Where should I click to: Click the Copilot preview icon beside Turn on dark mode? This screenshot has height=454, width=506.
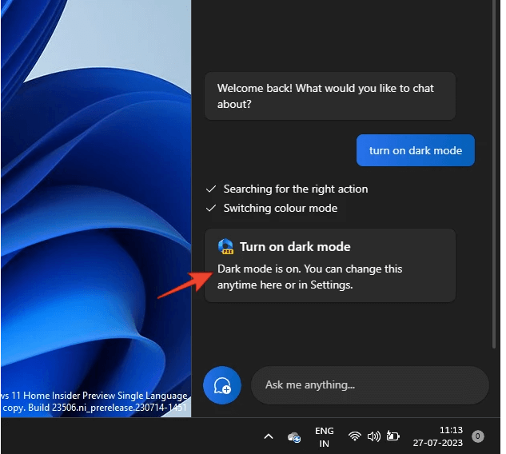[x=225, y=246]
